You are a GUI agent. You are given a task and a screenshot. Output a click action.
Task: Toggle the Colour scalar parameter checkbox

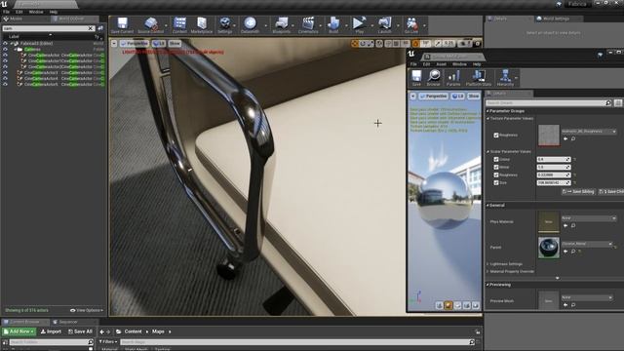pos(496,159)
